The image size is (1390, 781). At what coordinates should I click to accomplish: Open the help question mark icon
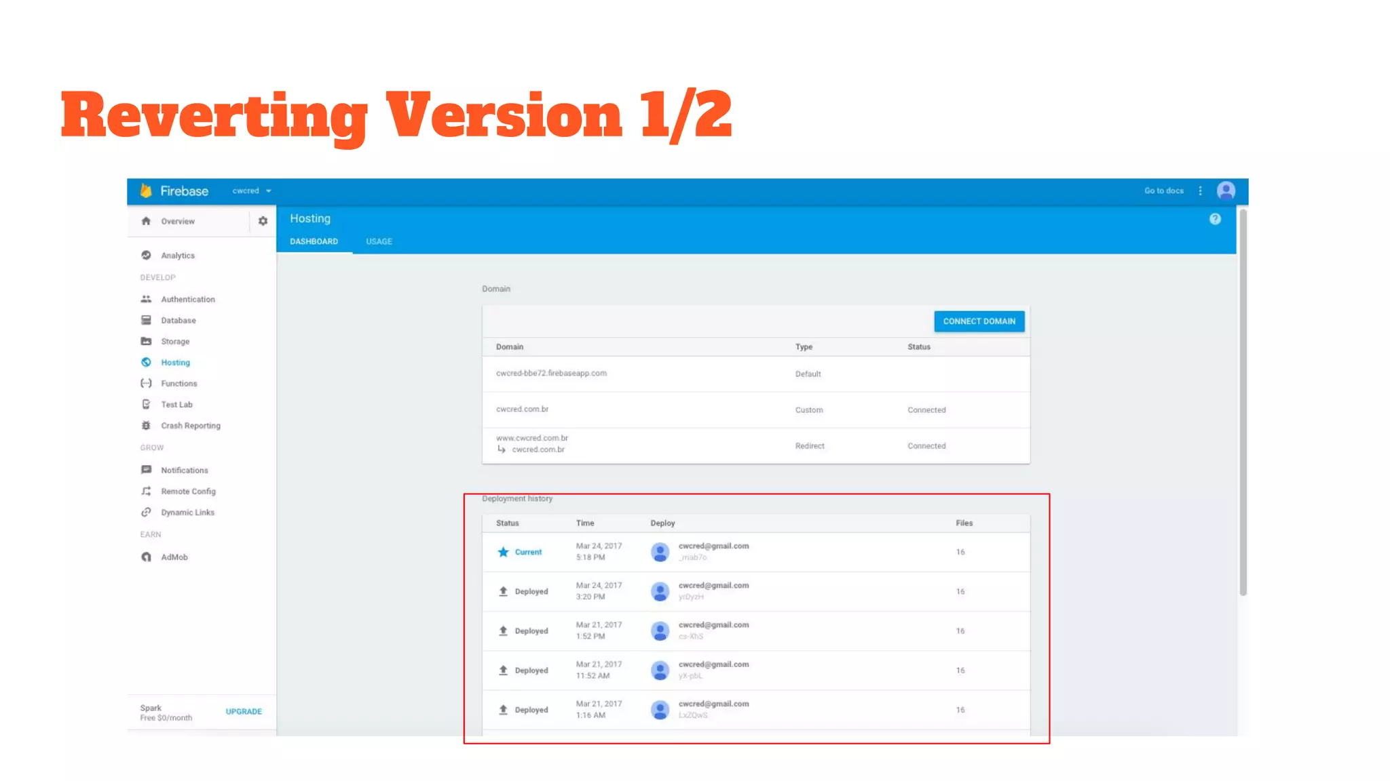1215,219
